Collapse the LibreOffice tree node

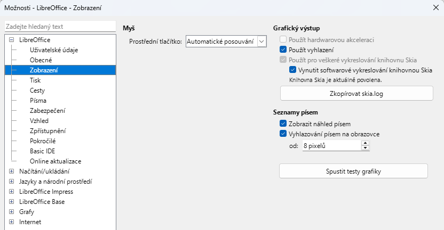coord(11,40)
